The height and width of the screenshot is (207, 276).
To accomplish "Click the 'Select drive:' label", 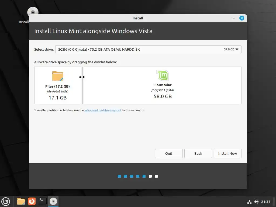I will (x=44, y=50).
